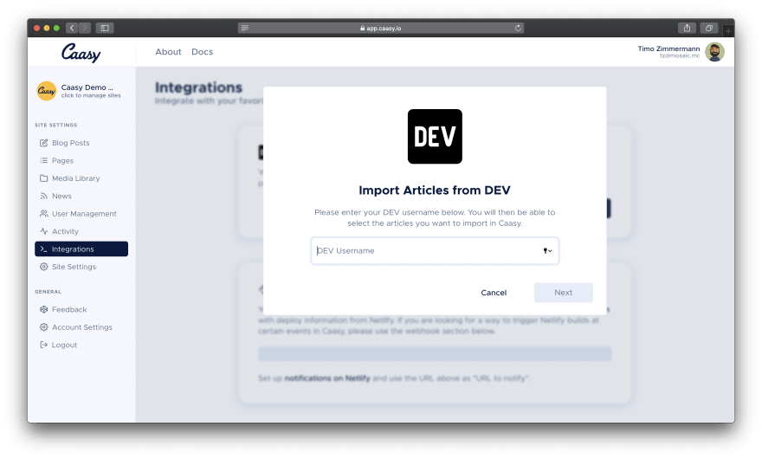
Task: Go back with browser back arrow
Action: [x=72, y=29]
